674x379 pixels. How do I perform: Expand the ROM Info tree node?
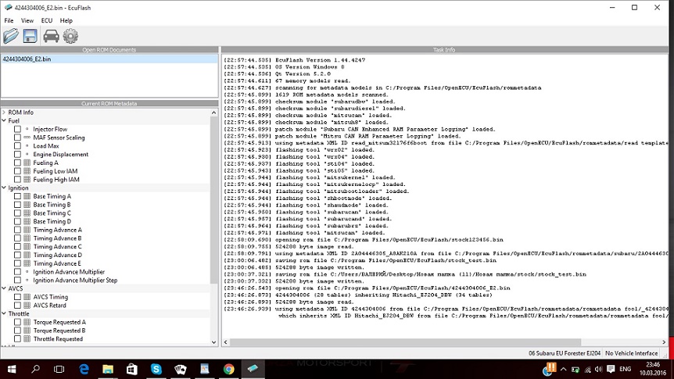click(4, 113)
